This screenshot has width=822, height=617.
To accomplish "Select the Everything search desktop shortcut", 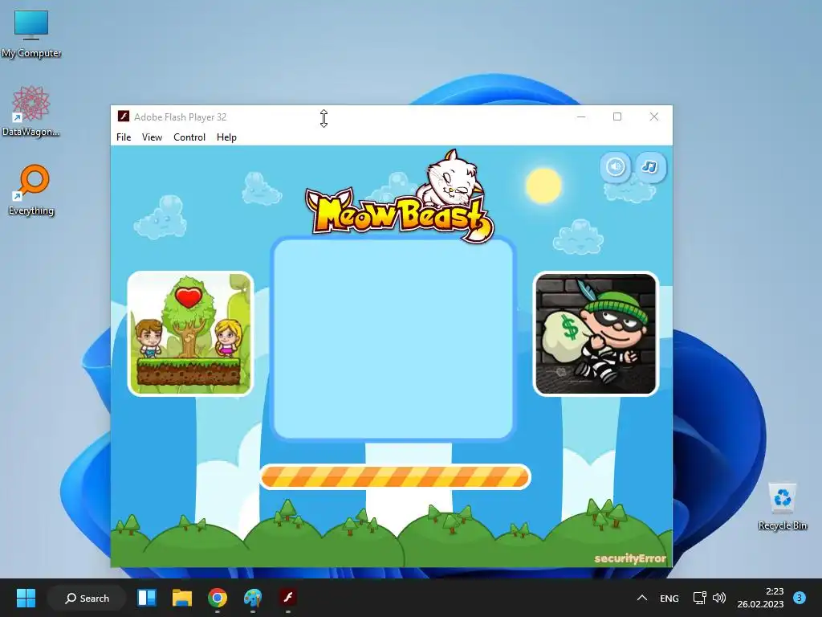I will point(31,190).
